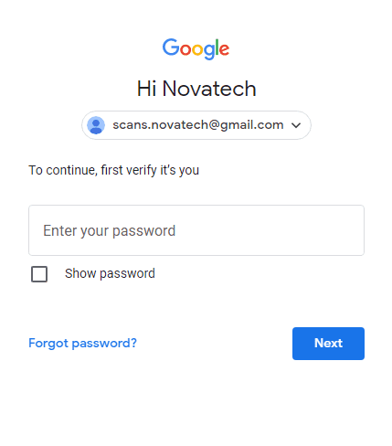This screenshot has width=392, height=446.
Task: Select the scans.novatech@gmail.com email address text
Action: 198,125
